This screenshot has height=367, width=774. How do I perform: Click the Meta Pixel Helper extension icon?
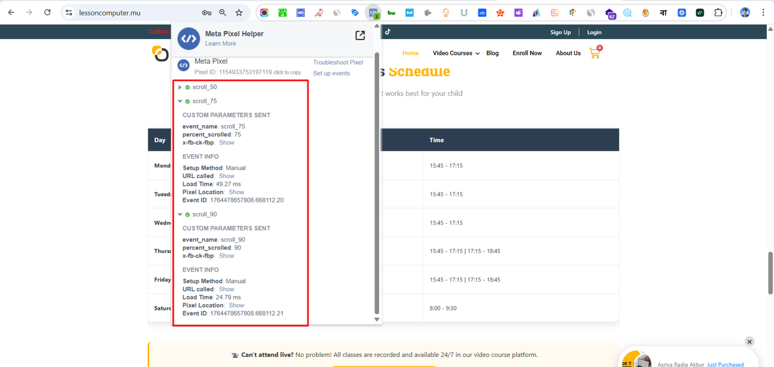(373, 13)
